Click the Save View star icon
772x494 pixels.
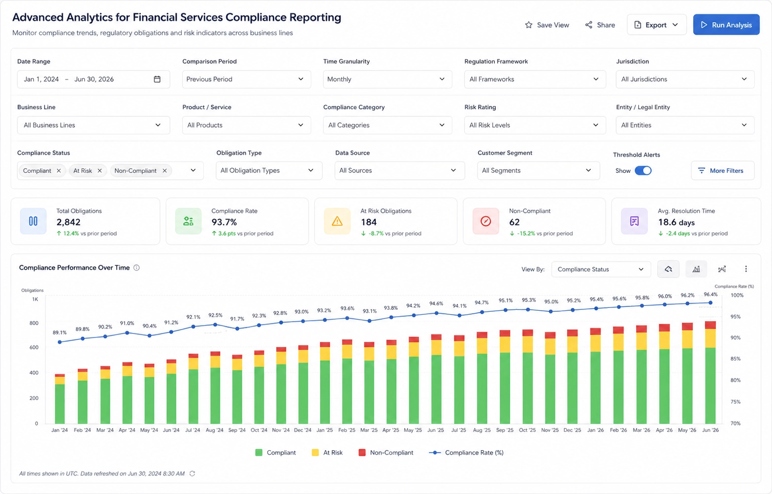point(528,25)
